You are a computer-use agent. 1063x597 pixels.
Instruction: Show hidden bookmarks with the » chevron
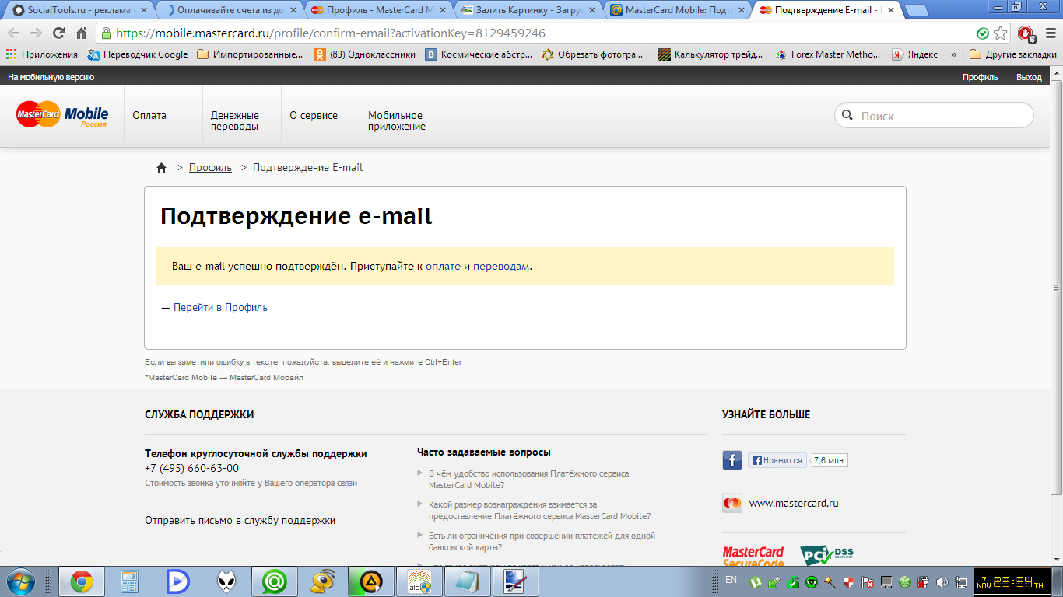click(x=953, y=54)
